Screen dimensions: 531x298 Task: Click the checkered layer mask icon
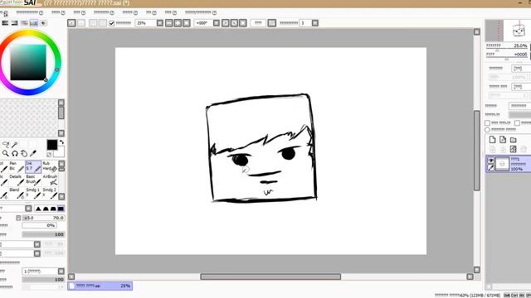(514, 149)
